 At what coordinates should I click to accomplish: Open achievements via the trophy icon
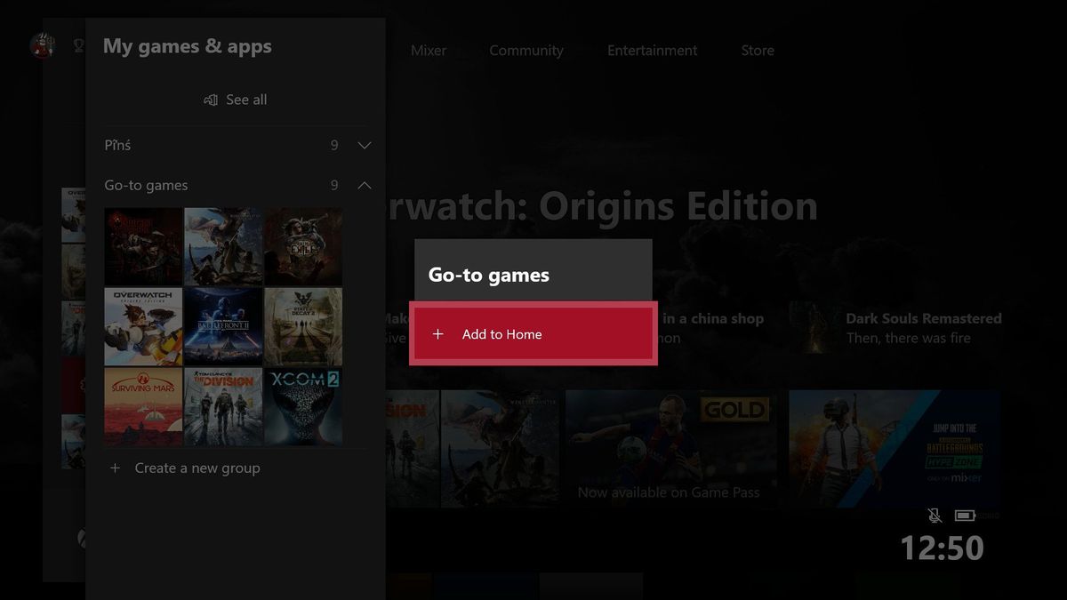(78, 44)
